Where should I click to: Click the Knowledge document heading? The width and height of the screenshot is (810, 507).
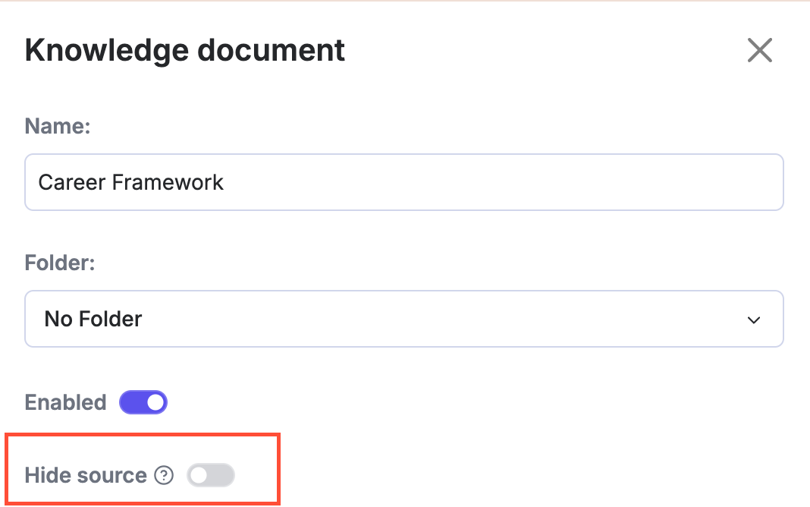pos(185,51)
